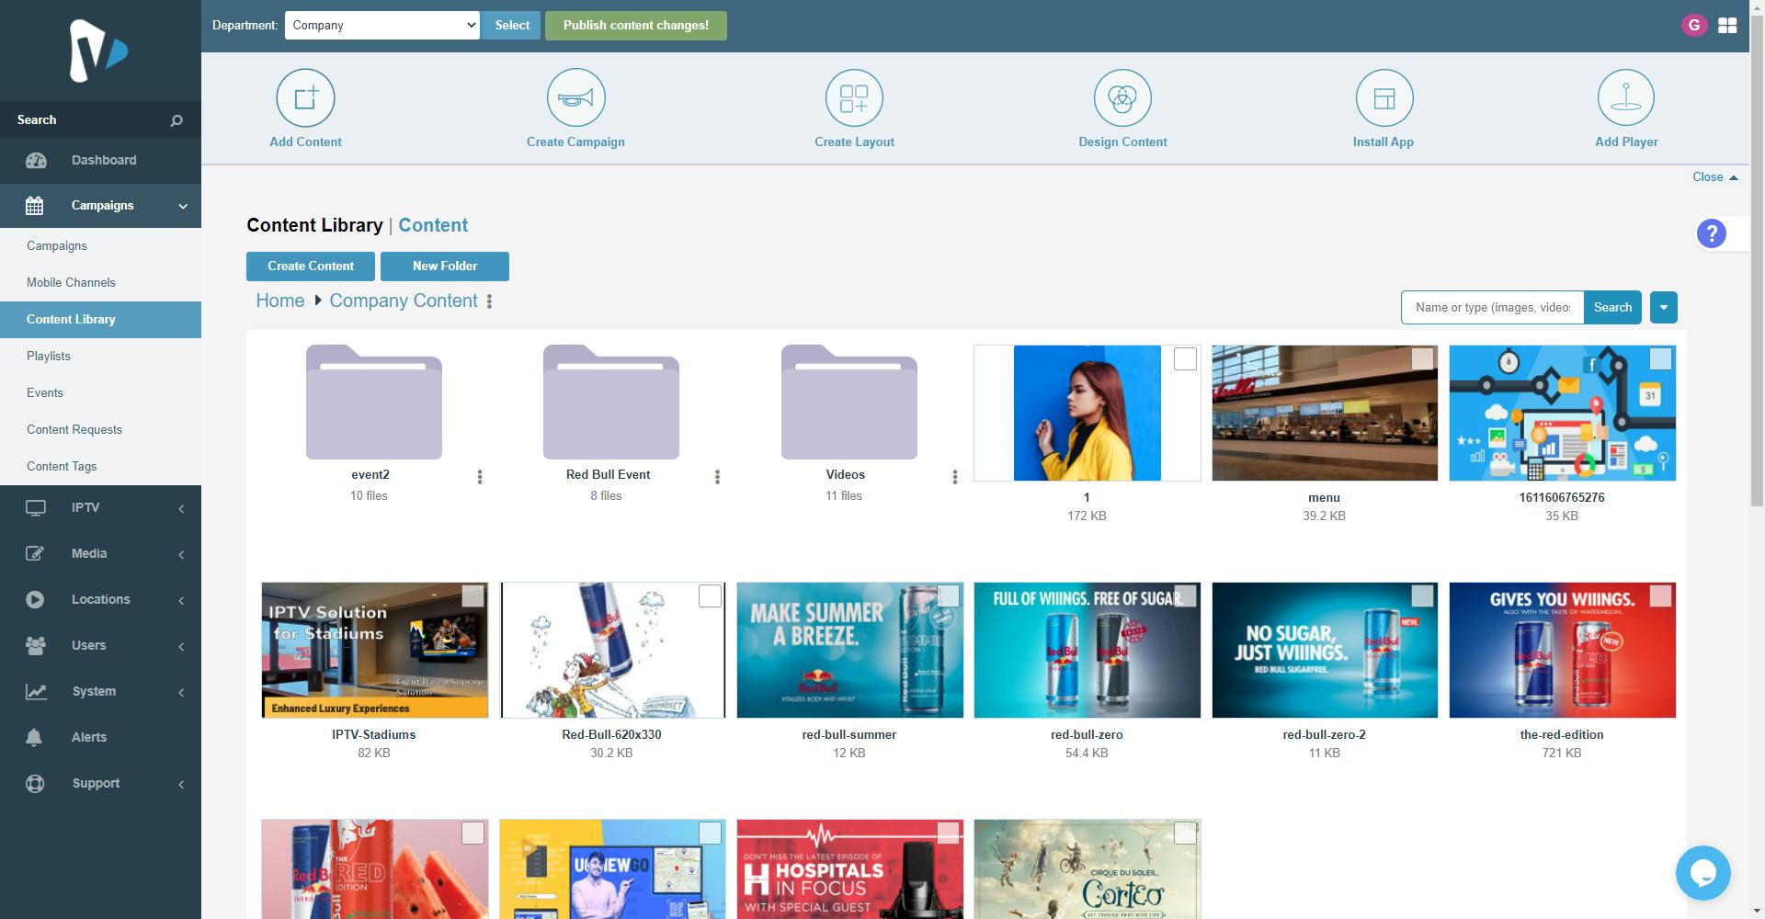Open Playlists in the sidebar
This screenshot has height=919, width=1765.
point(49,356)
